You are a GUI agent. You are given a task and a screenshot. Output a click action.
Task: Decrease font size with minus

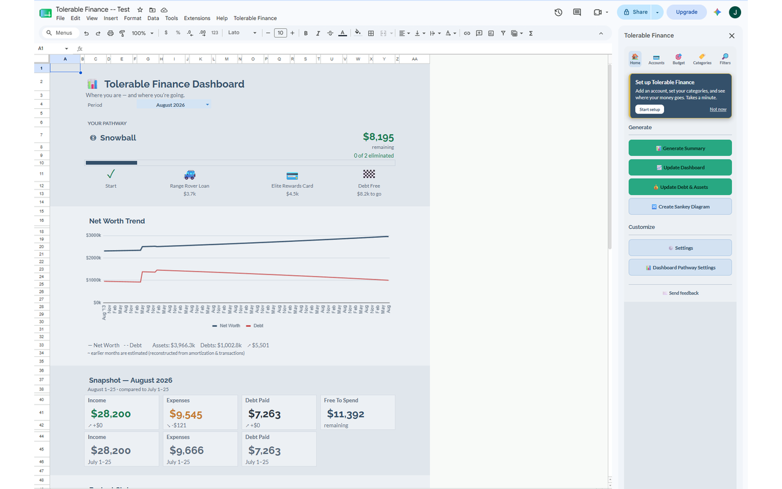click(x=268, y=33)
